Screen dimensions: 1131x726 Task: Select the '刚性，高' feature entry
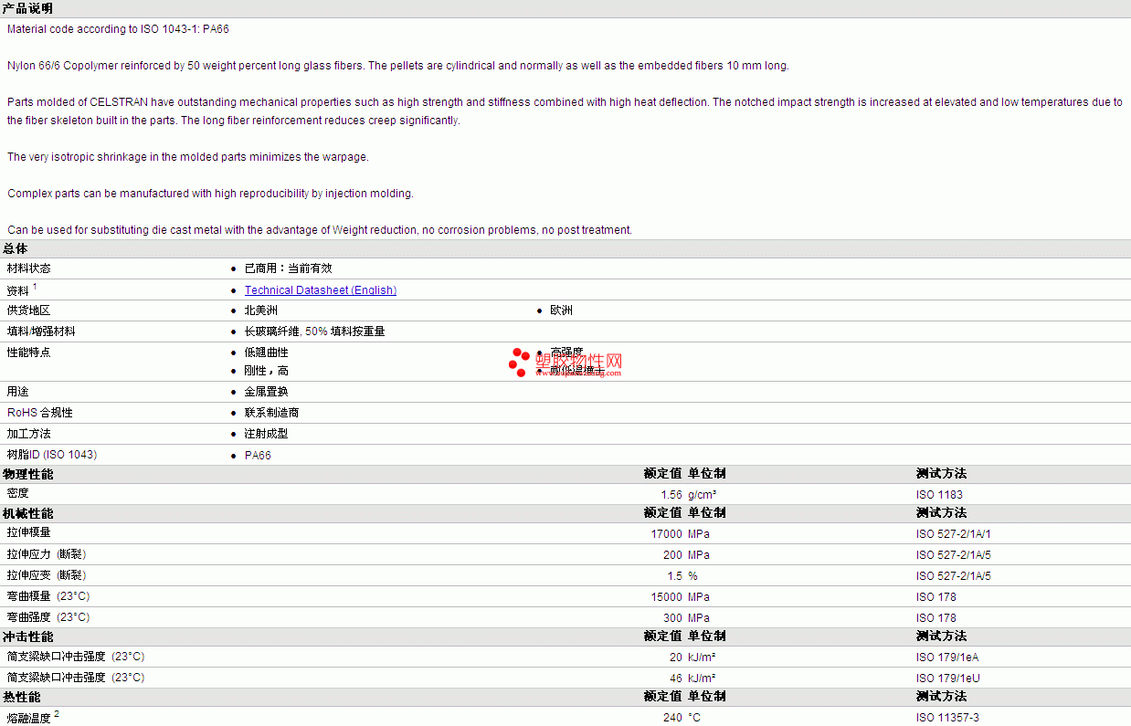click(x=267, y=371)
